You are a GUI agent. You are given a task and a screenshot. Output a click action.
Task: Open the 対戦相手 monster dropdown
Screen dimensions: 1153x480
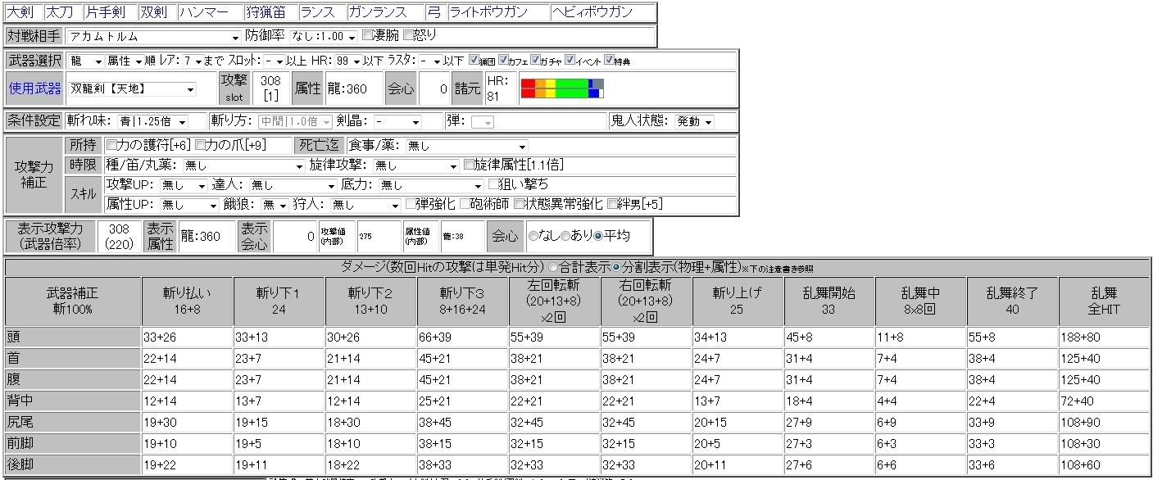(153, 37)
